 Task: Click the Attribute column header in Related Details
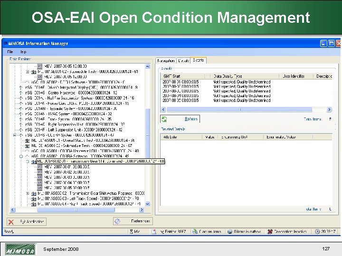click(181, 137)
